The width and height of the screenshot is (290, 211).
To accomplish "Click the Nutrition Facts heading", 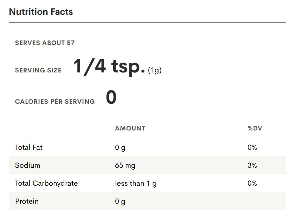I will pos(41,12).
